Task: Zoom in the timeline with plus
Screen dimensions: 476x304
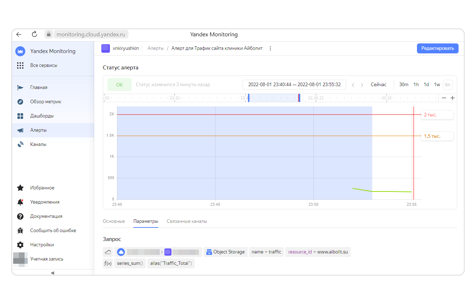Action: (453, 98)
